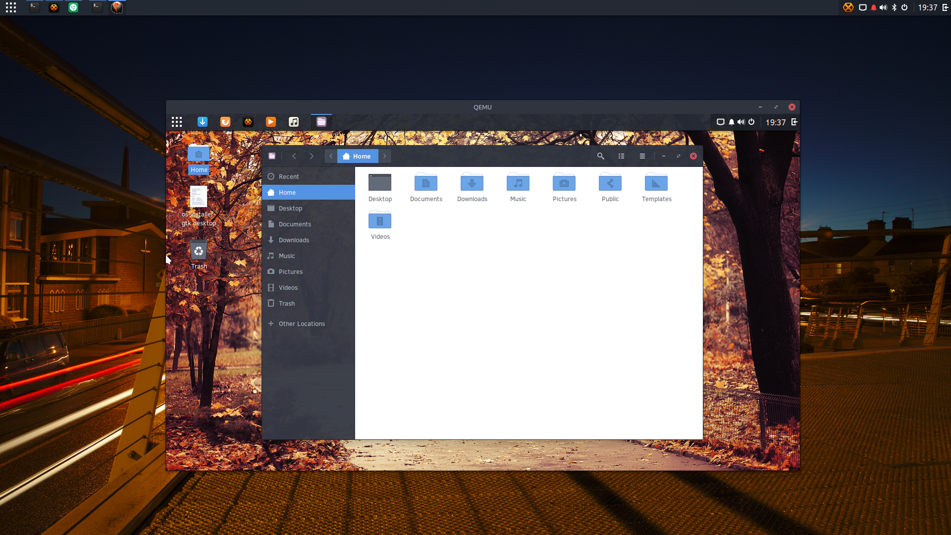Open the Music folder in file view
Image resolution: width=951 pixels, height=535 pixels.
(x=518, y=188)
